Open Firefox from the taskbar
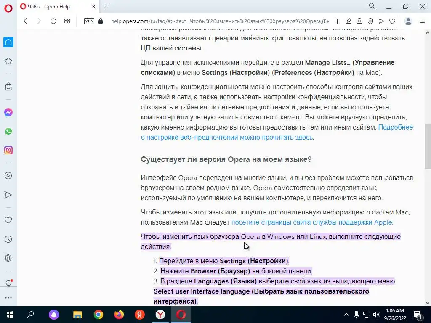 (119, 315)
